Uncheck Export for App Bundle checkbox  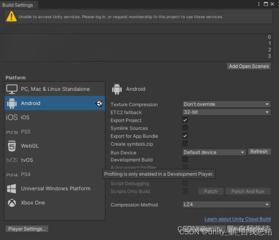click(185, 136)
